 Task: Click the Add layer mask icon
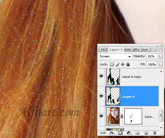coord(120,133)
